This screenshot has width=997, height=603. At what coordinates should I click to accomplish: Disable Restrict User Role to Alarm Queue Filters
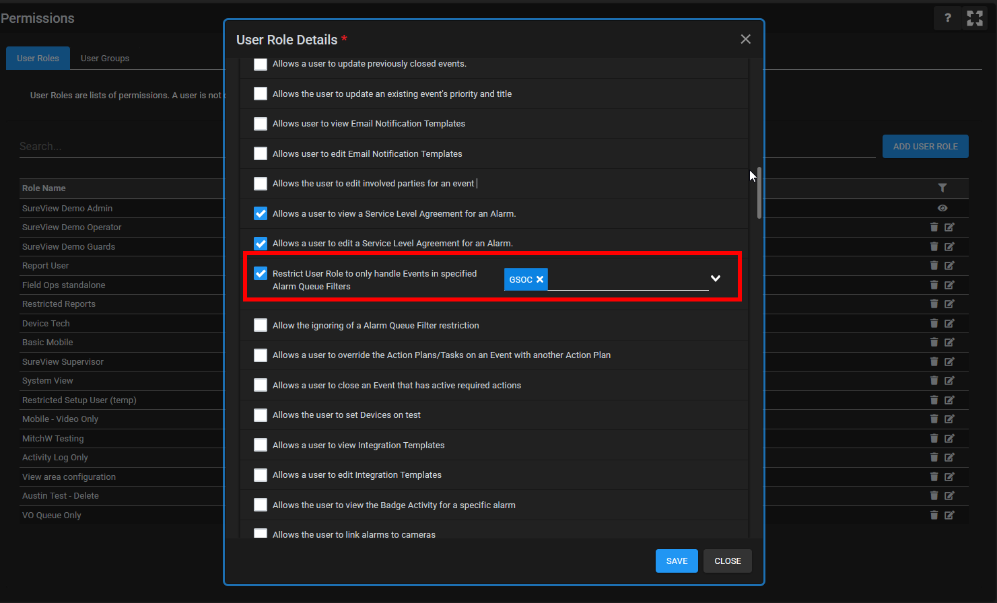(261, 273)
